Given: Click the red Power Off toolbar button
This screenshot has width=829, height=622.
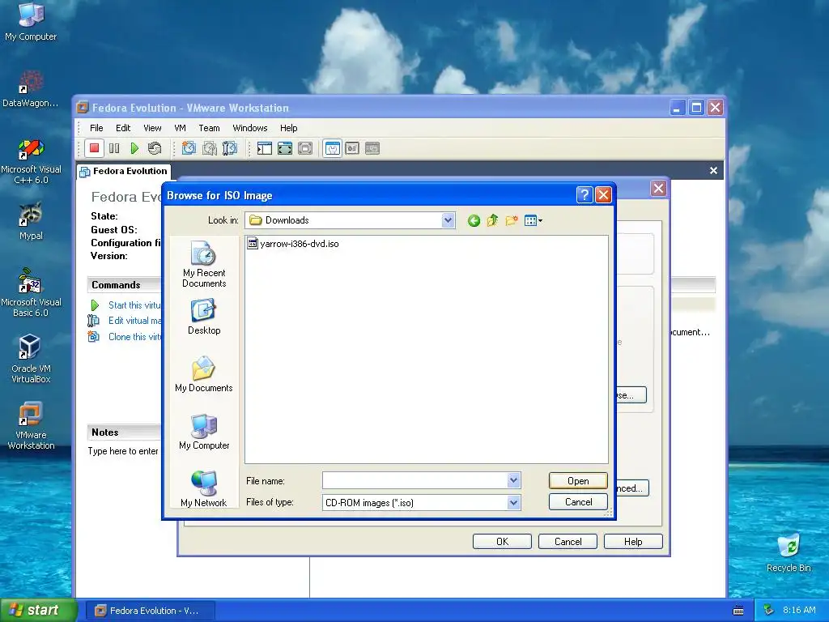Looking at the screenshot, I should pyautogui.click(x=94, y=149).
